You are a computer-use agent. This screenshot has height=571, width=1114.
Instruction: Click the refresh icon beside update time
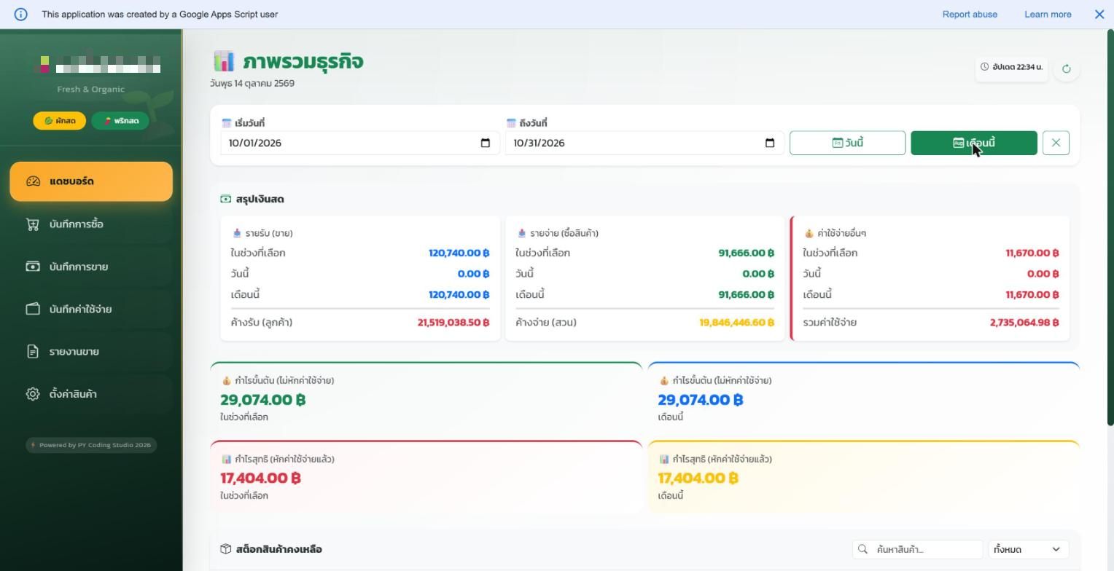pos(1066,68)
